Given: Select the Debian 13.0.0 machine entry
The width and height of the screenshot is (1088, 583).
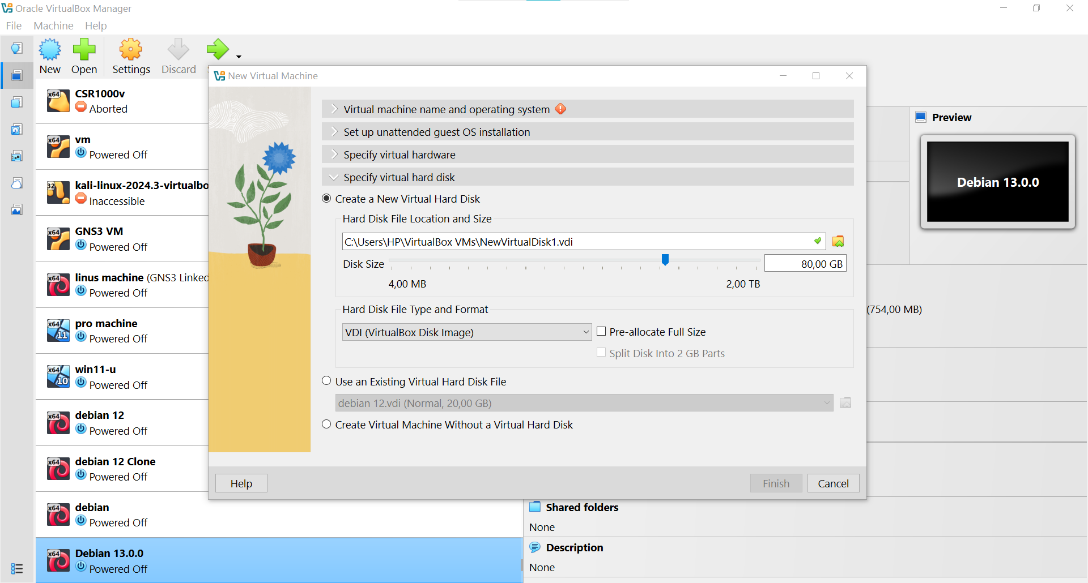Looking at the screenshot, I should click(x=279, y=560).
